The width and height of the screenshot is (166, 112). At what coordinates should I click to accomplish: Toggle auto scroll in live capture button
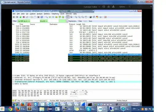[71, 17]
